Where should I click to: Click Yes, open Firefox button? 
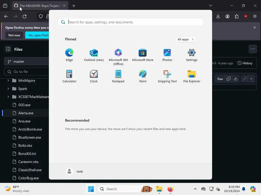37,35
